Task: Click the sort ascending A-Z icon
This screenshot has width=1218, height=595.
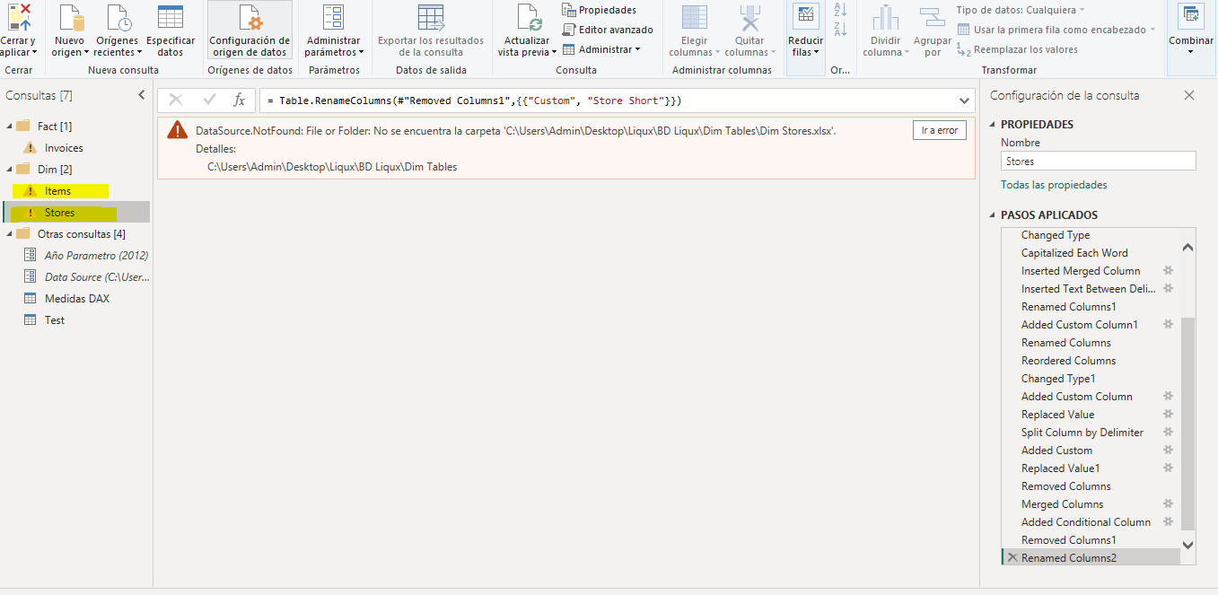Action: coord(840,11)
